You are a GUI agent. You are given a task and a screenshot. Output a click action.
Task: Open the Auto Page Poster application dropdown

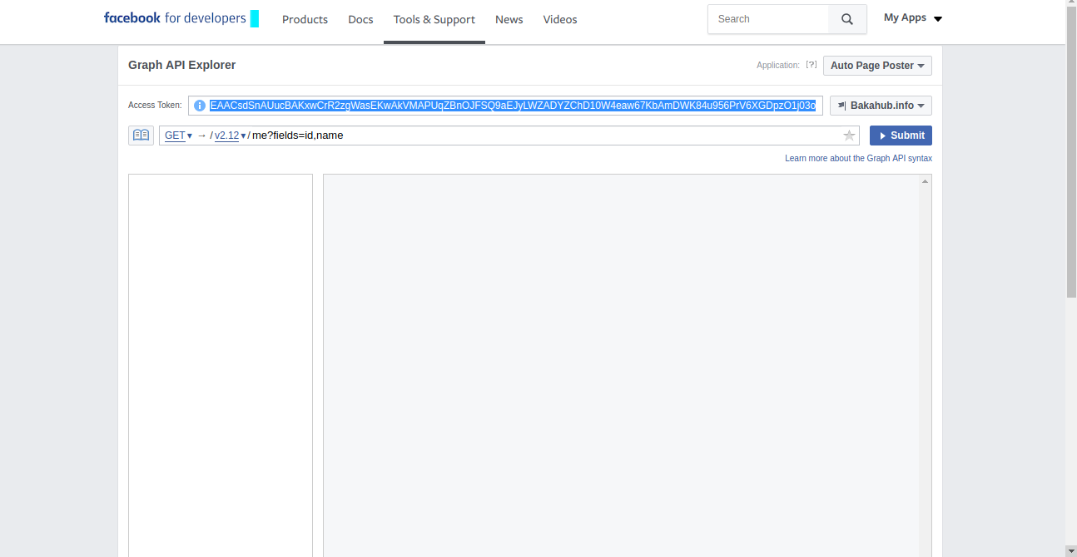tap(877, 66)
